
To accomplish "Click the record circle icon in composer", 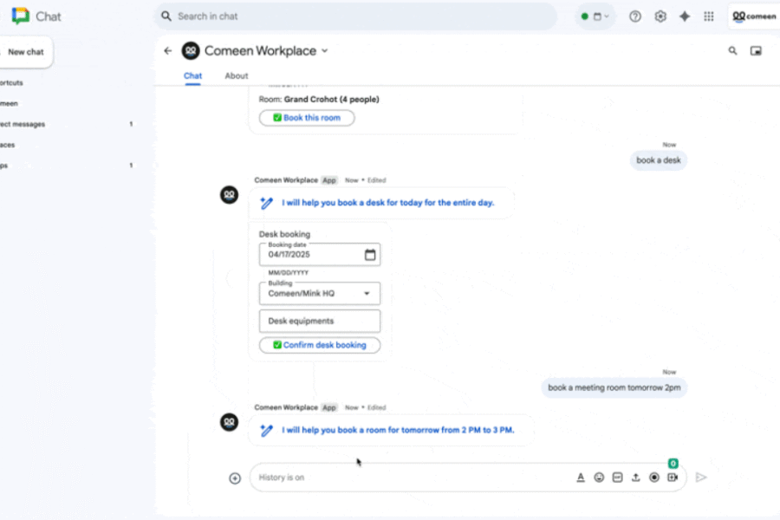I will [x=654, y=478].
